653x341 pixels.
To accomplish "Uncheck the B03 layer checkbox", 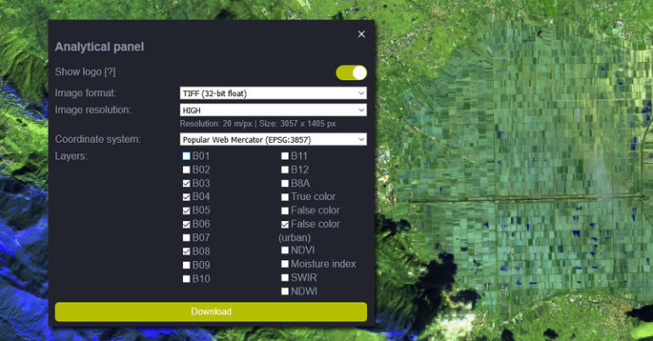I will click(x=186, y=184).
